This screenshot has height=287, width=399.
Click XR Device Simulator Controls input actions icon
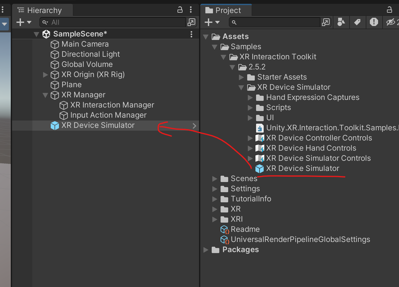pyautogui.click(x=260, y=158)
